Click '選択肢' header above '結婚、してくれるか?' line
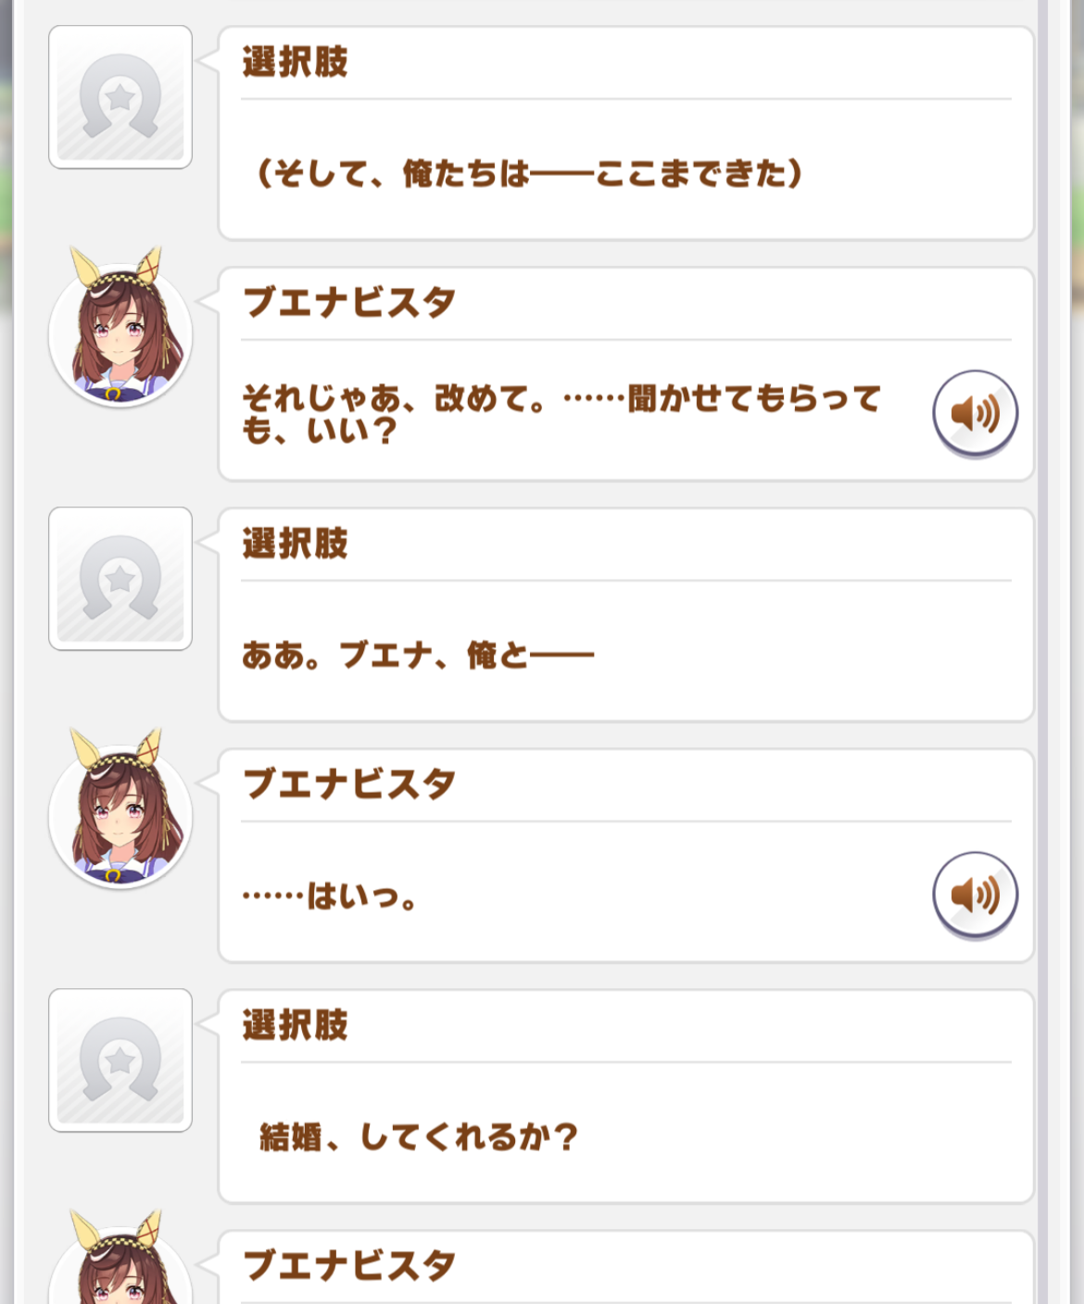Image resolution: width=1084 pixels, height=1304 pixels. 295,1025
